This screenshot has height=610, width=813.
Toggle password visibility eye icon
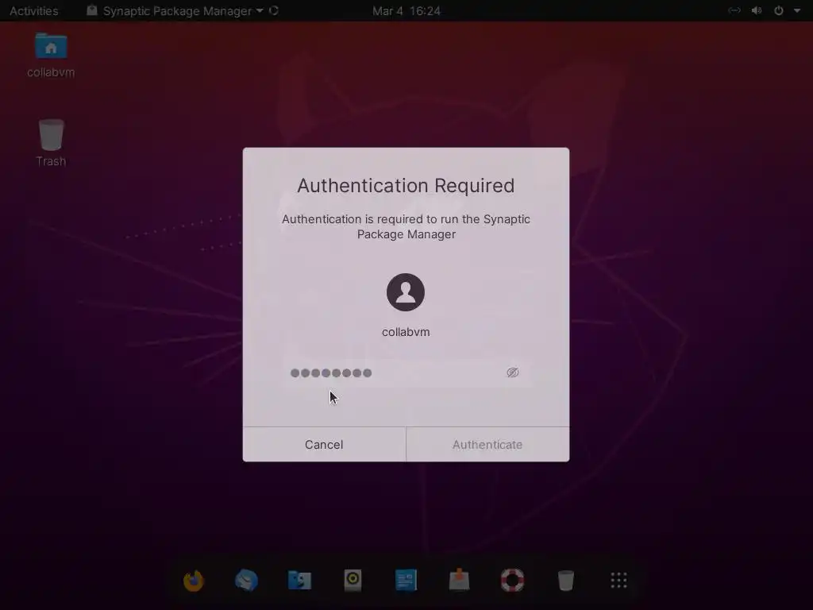point(513,373)
